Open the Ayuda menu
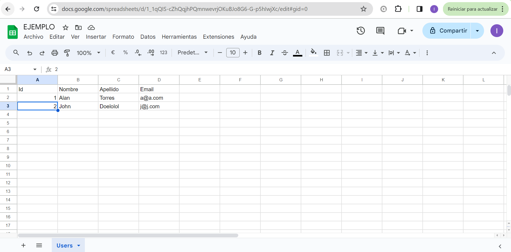The image size is (511, 252). [x=248, y=37]
